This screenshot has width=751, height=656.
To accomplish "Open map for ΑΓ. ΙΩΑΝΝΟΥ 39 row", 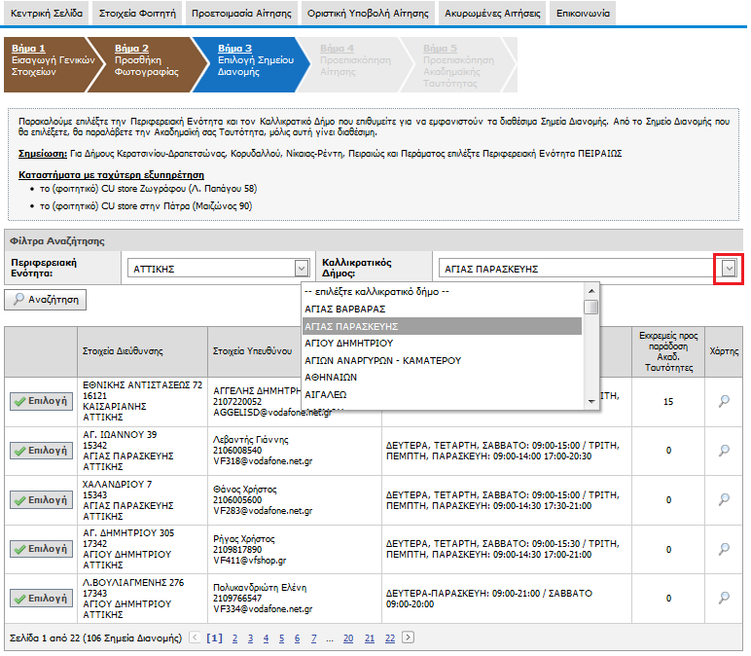I will 724,451.
